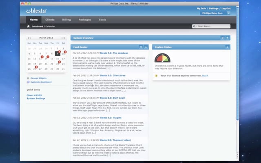Switch to the Clients tab
This screenshot has height=163, width=261.
point(50,20)
